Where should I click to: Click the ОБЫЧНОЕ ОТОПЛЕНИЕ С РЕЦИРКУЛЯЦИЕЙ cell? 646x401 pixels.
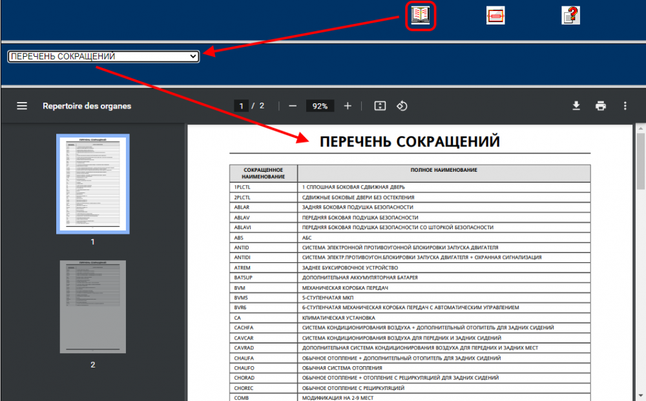tap(444, 388)
